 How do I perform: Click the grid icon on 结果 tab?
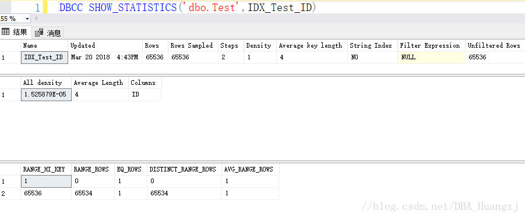click(x=5, y=32)
